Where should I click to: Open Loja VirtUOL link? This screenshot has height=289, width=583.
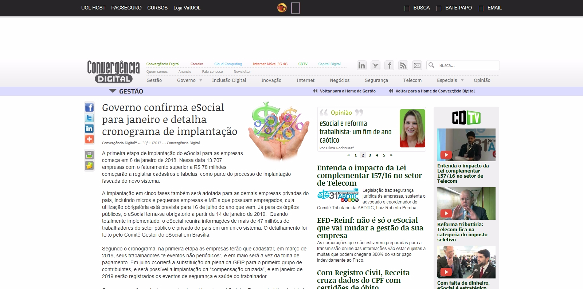click(187, 8)
